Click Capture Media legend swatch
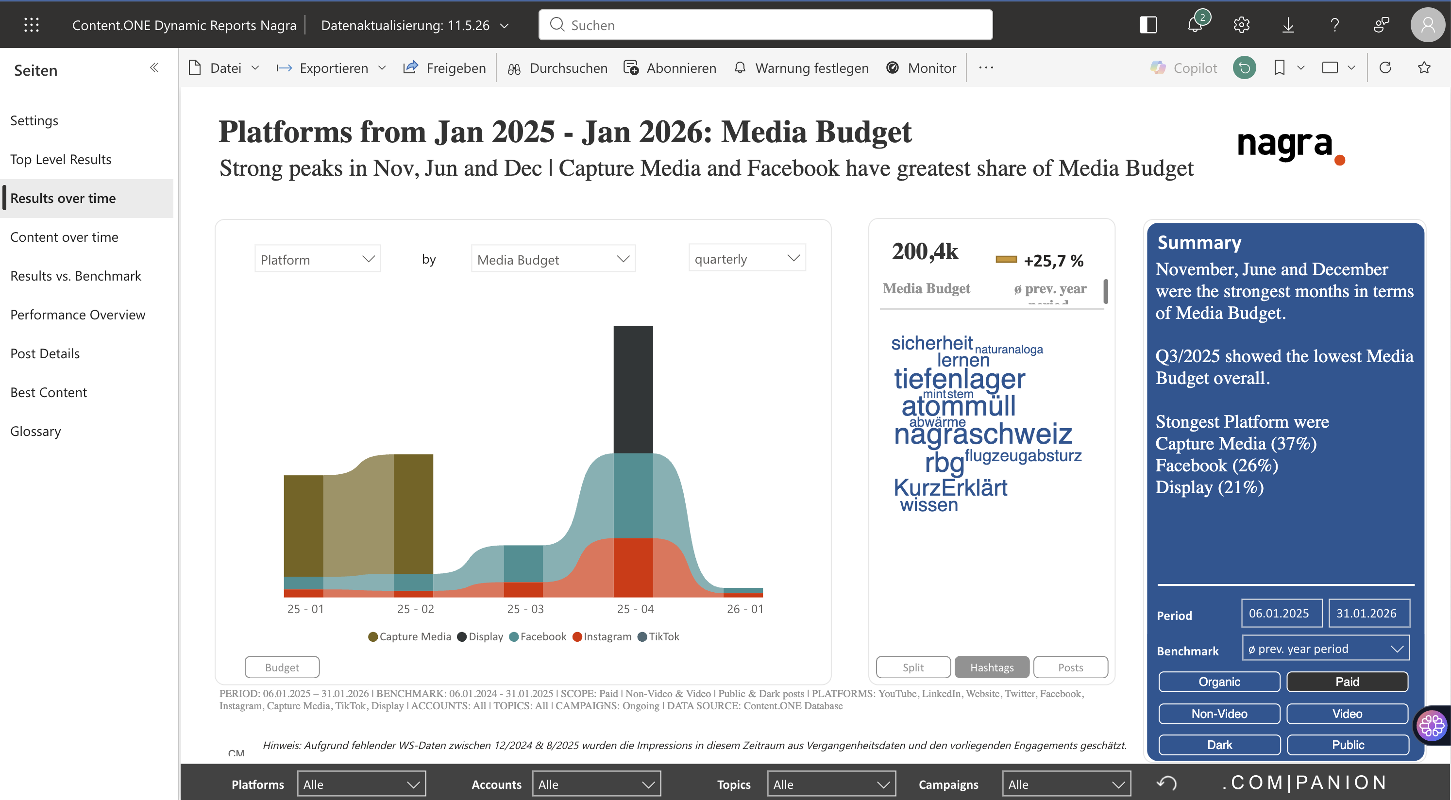Image resolution: width=1451 pixels, height=800 pixels. (372, 637)
